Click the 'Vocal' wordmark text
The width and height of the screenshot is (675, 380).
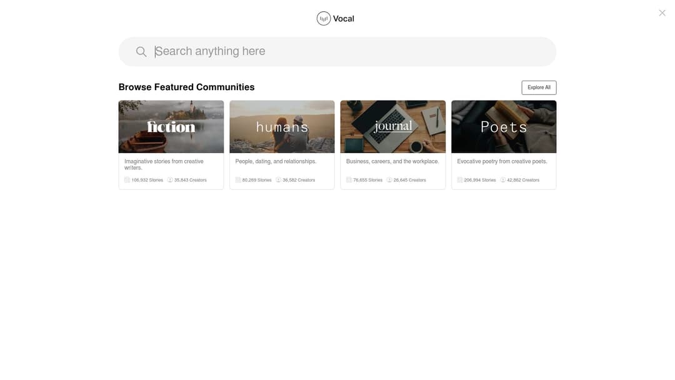(x=344, y=19)
